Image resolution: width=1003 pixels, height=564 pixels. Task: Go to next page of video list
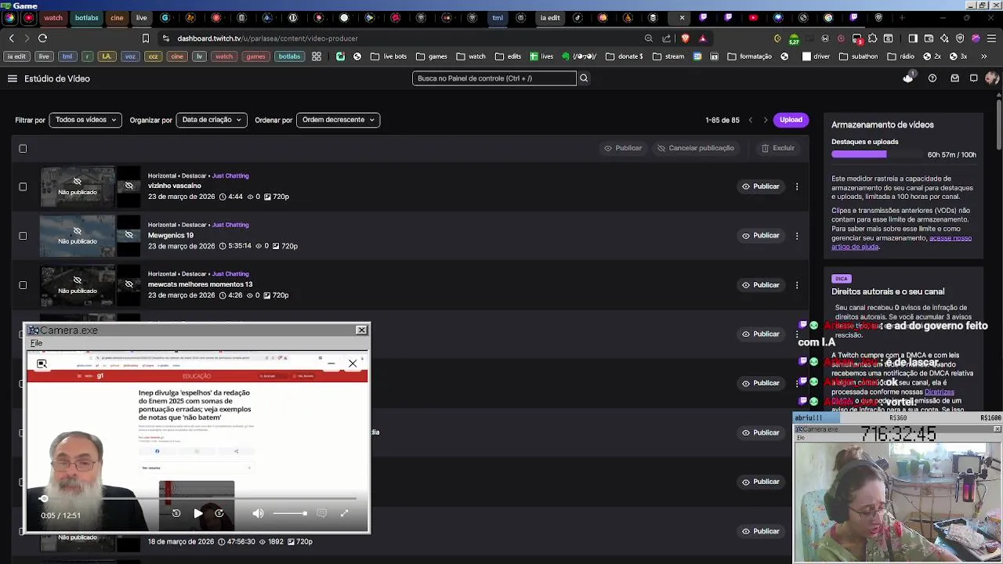coord(766,120)
